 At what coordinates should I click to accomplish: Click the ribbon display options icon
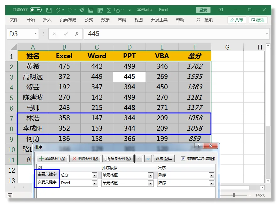coord(221,10)
